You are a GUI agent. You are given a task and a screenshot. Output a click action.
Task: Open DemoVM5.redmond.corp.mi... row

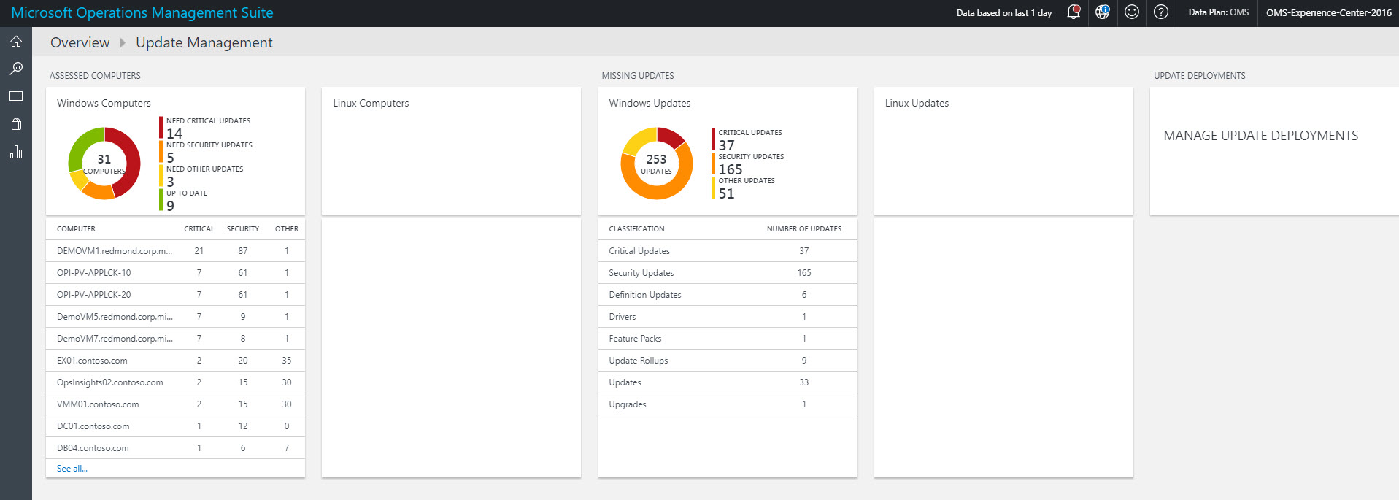pos(175,317)
